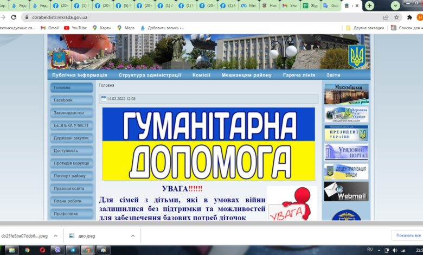
Task: Expand the tab search dropdown arrow
Action: 395,5
